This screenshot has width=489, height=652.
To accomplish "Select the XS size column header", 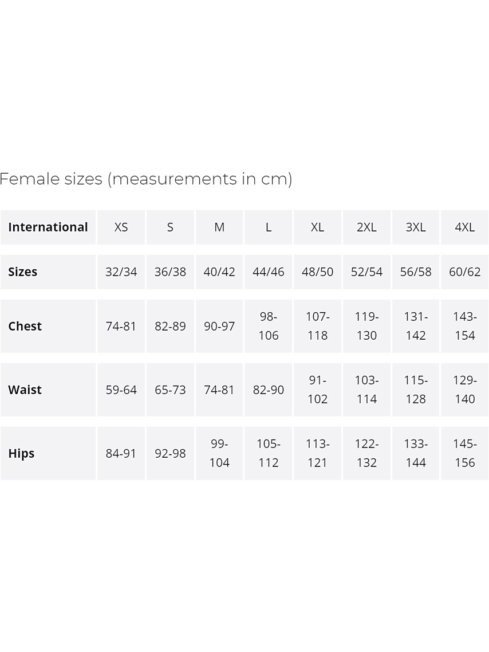I will (x=121, y=227).
